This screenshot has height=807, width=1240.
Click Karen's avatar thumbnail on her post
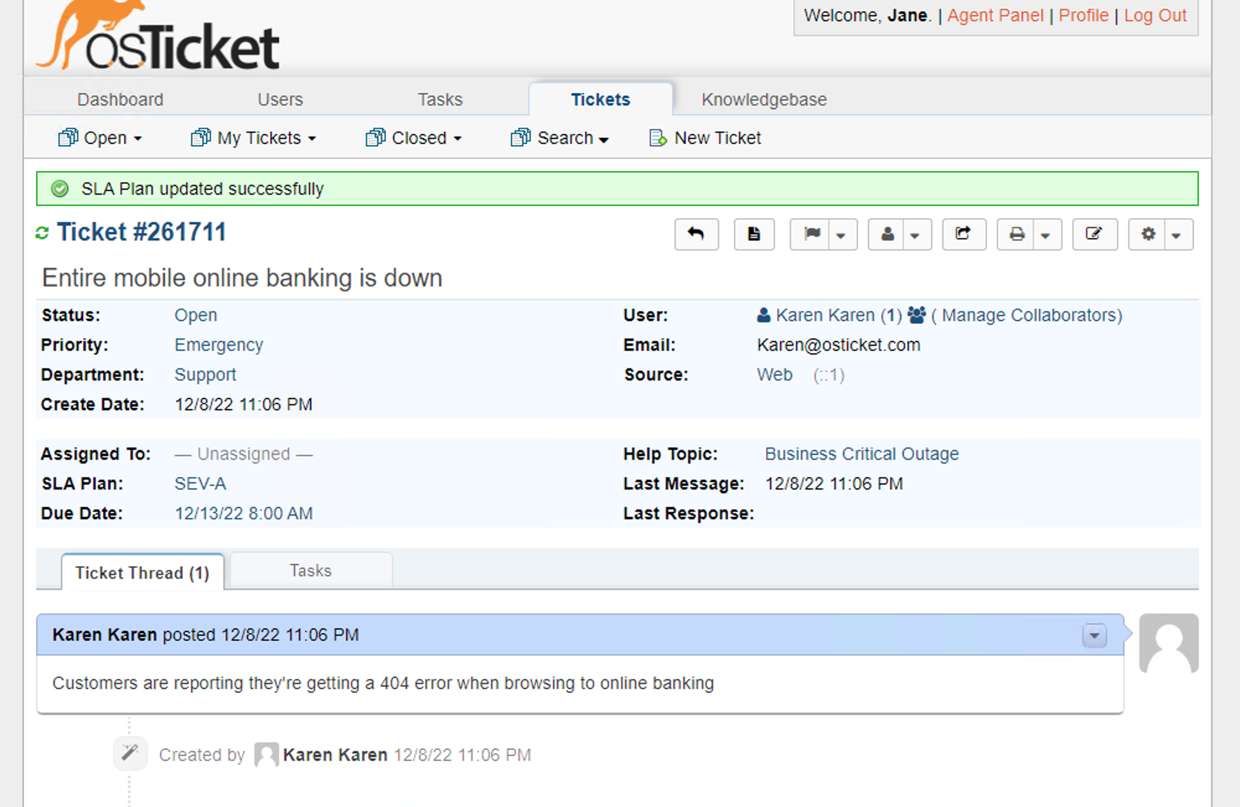click(x=1167, y=643)
